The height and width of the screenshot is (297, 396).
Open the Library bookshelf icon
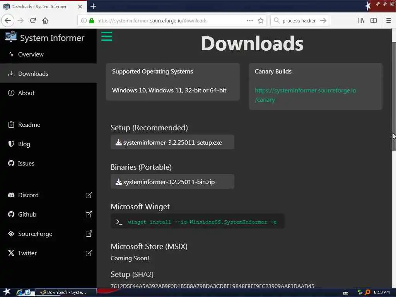coord(362,20)
